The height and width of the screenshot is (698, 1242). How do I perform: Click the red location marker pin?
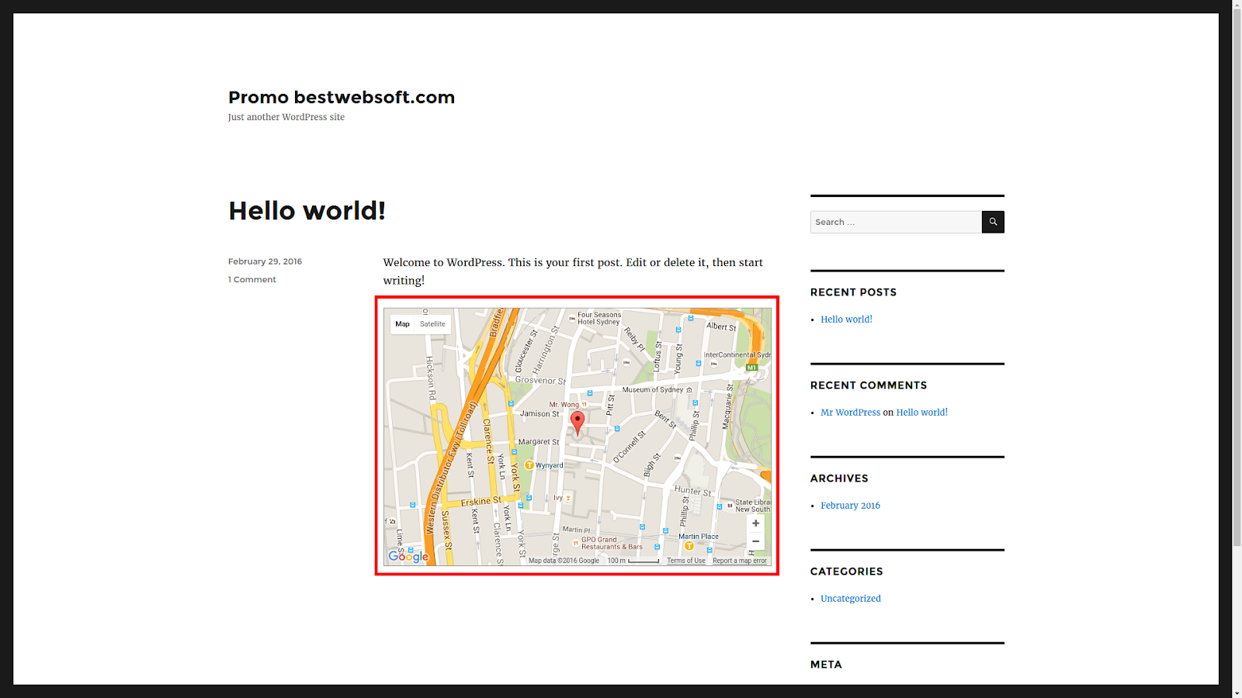pos(578,423)
